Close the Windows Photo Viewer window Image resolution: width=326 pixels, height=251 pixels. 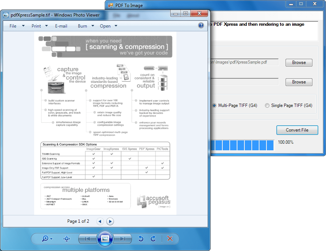[199, 13]
